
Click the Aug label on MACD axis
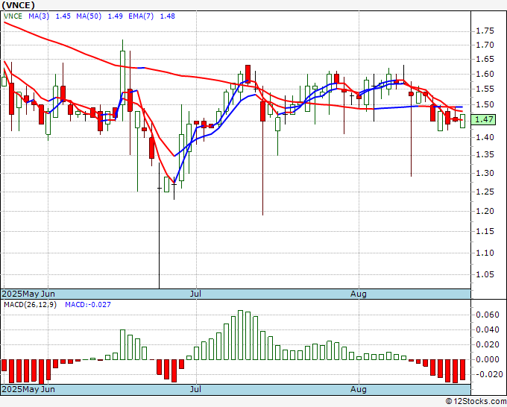point(359,389)
